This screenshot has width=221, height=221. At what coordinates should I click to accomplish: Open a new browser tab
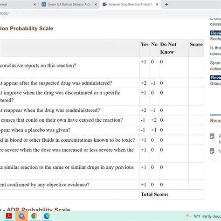click(x=166, y=5)
